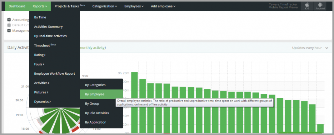
Task: Open the monthly activity link
Action: pyautogui.click(x=92, y=48)
